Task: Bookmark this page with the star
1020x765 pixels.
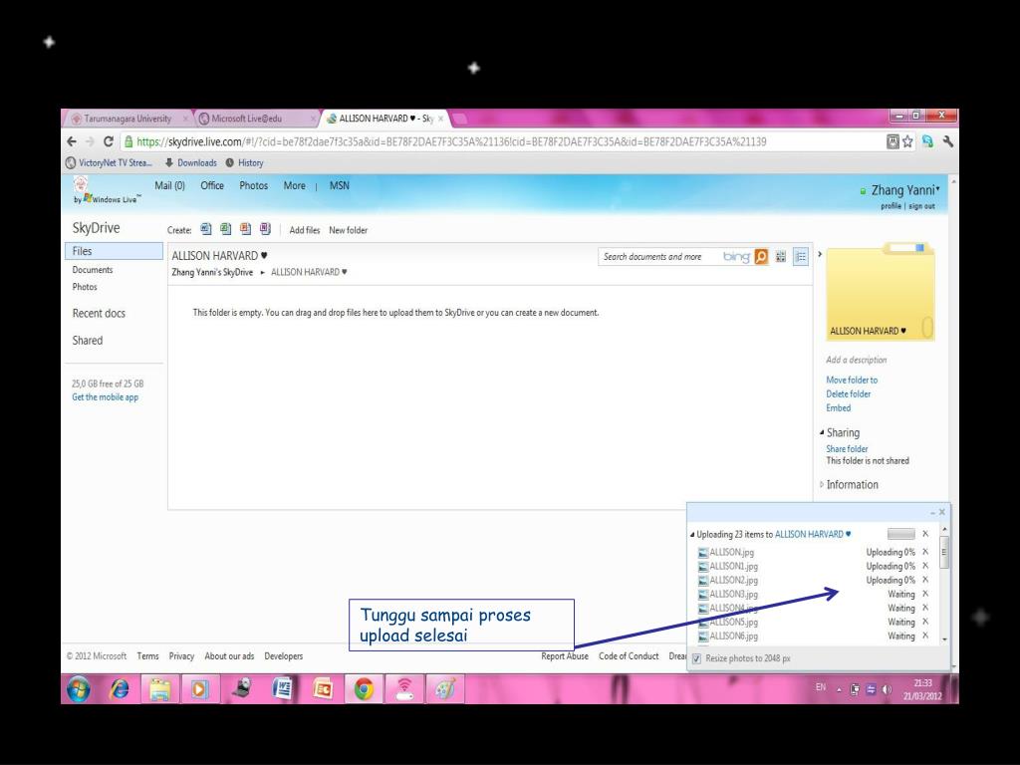Action: 907,141
